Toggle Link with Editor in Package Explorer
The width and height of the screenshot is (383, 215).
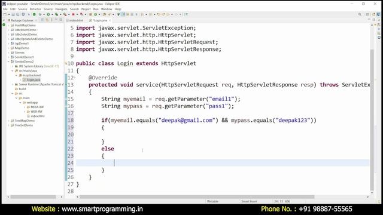(47, 20)
